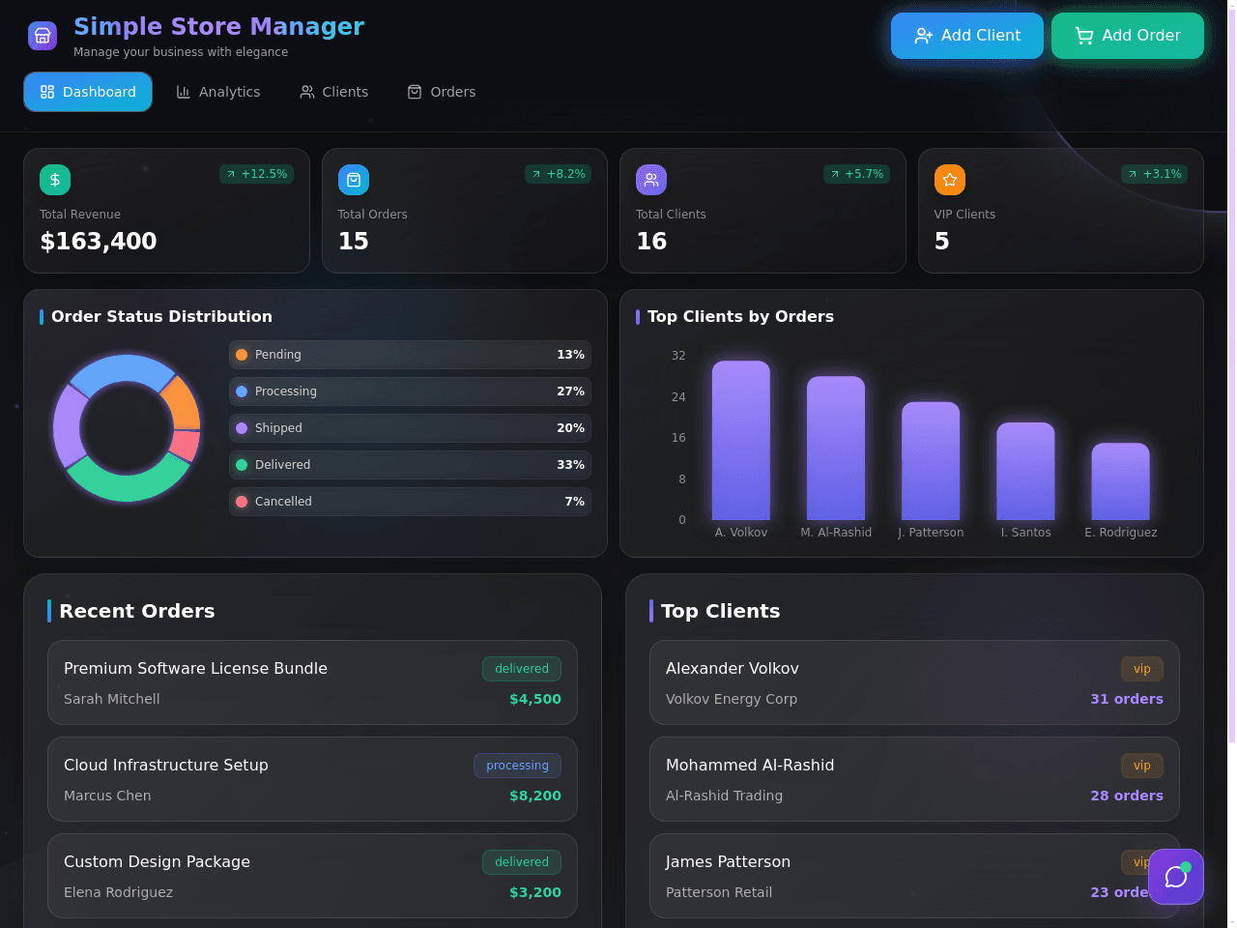Click the Al-Rashid Trading company name
The height and width of the screenshot is (928, 1237).
tap(724, 796)
